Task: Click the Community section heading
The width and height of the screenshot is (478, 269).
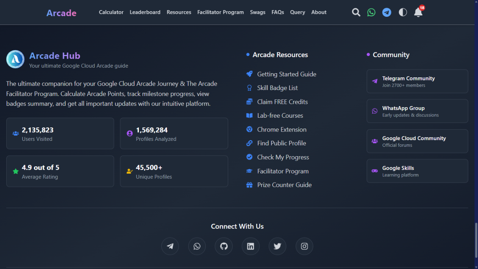Action: (x=391, y=55)
